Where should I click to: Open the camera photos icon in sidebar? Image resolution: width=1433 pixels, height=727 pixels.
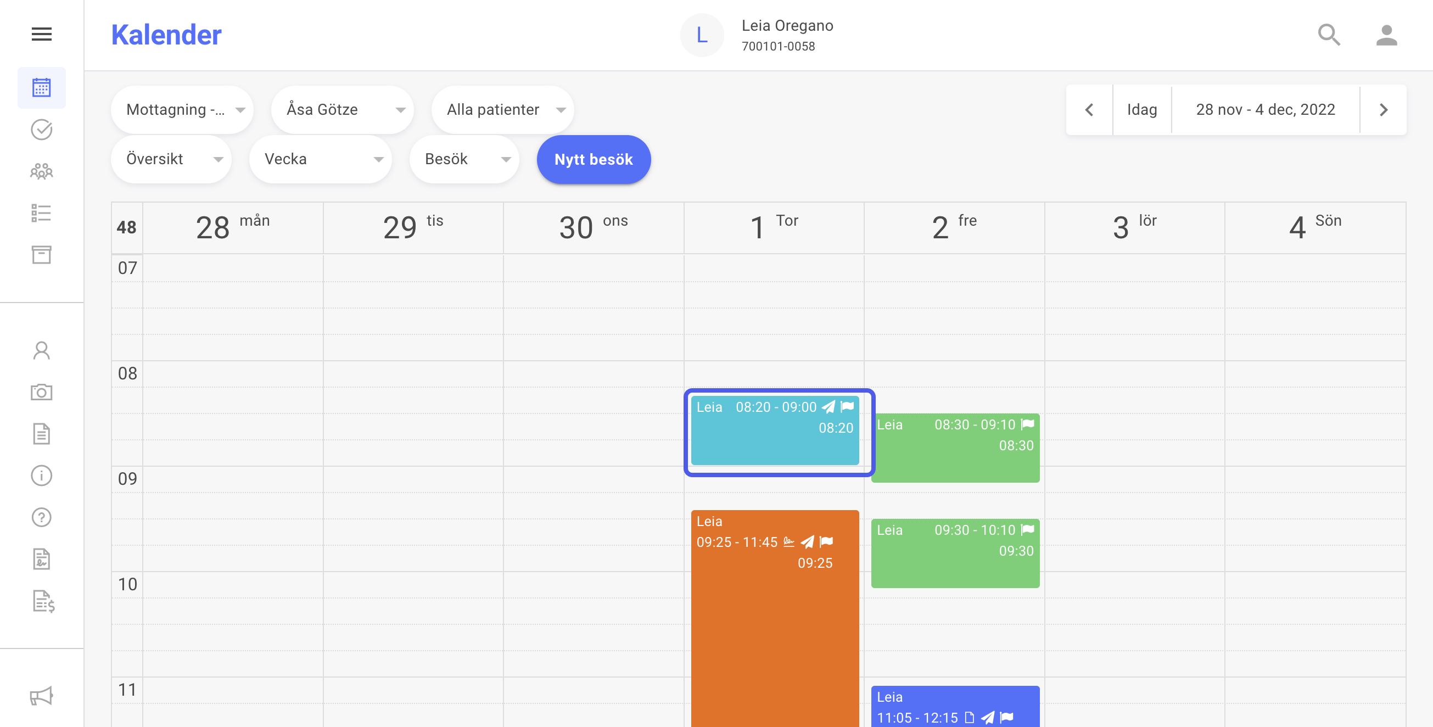(41, 392)
